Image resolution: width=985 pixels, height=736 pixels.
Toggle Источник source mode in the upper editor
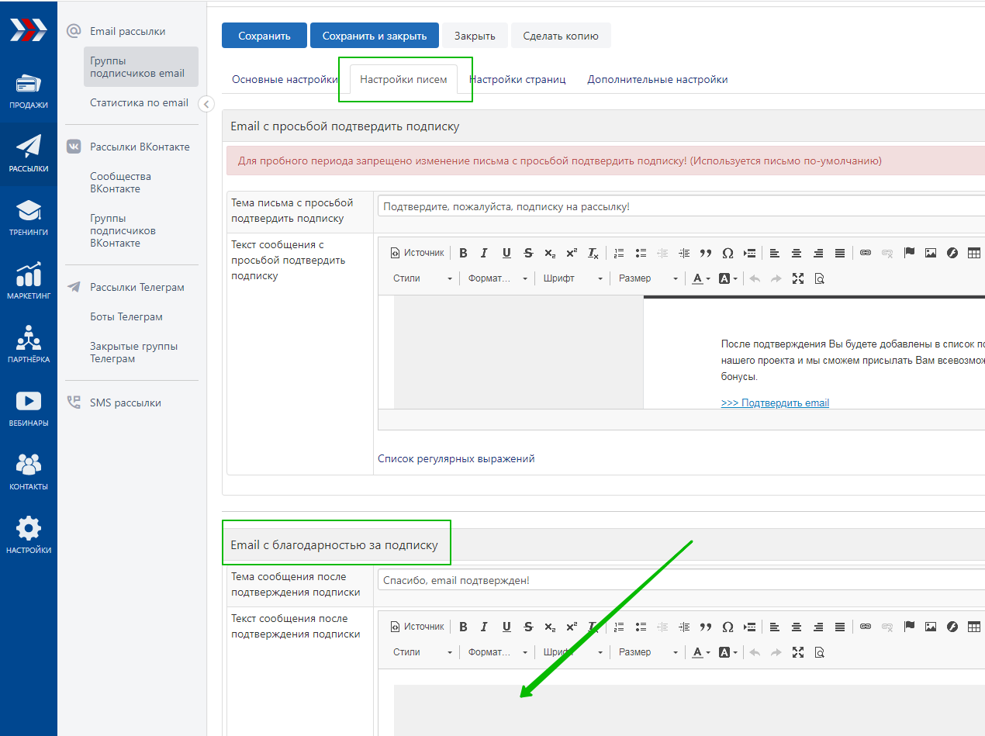pyautogui.click(x=417, y=253)
